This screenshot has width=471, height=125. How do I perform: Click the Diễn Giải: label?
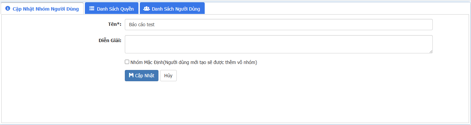pos(110,40)
